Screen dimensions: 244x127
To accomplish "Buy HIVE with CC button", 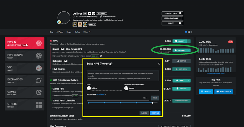I will click(206, 92).
